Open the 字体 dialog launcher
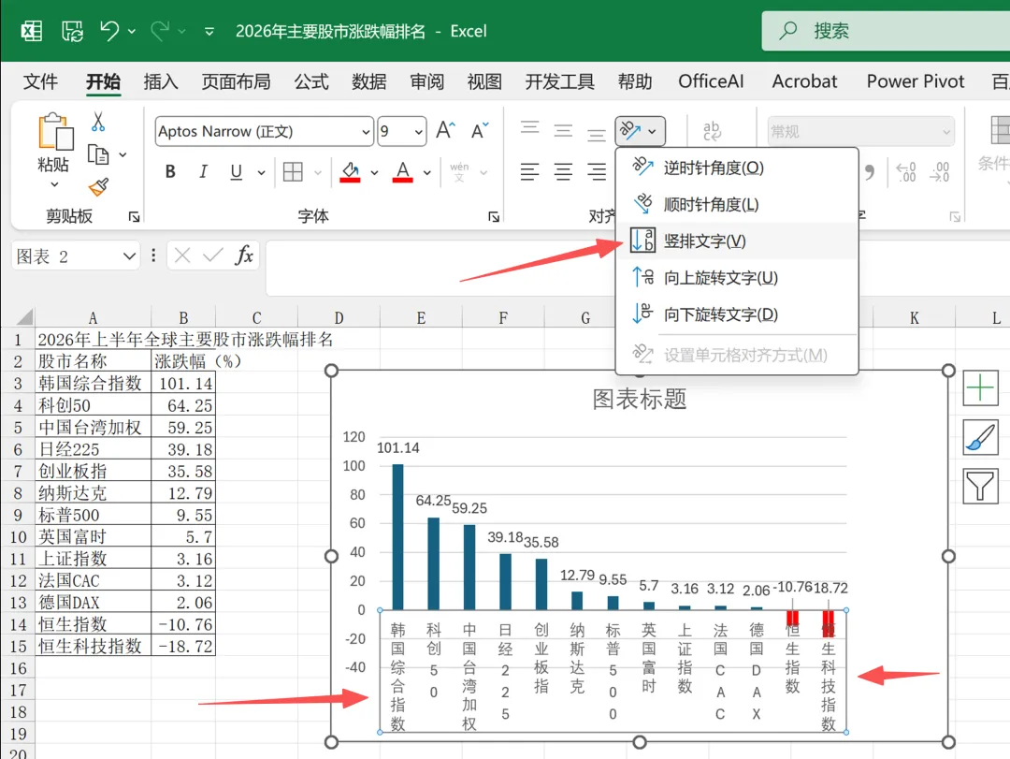This screenshot has width=1010, height=759. (x=494, y=217)
